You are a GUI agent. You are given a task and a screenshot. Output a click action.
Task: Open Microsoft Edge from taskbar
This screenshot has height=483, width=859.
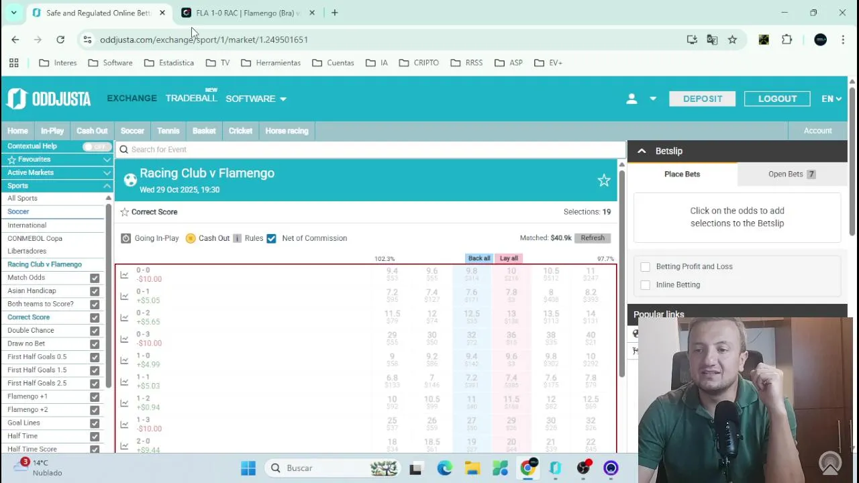444,468
